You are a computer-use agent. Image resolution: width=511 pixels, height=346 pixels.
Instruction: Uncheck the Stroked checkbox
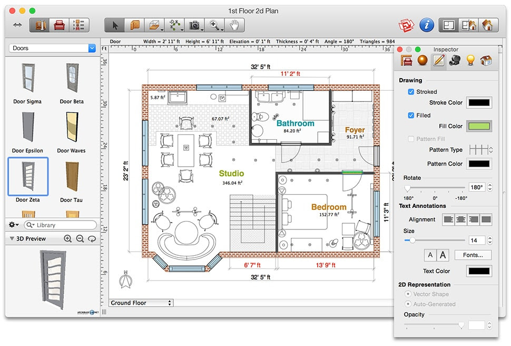(x=411, y=92)
